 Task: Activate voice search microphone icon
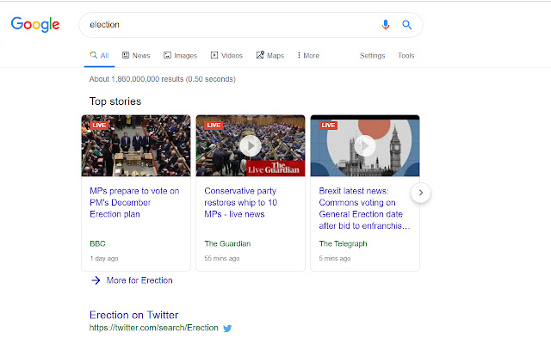pyautogui.click(x=386, y=25)
